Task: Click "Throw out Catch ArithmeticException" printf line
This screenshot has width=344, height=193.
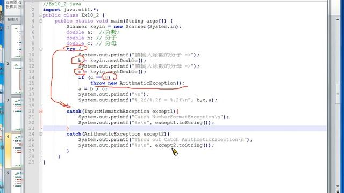Action: click(166, 139)
